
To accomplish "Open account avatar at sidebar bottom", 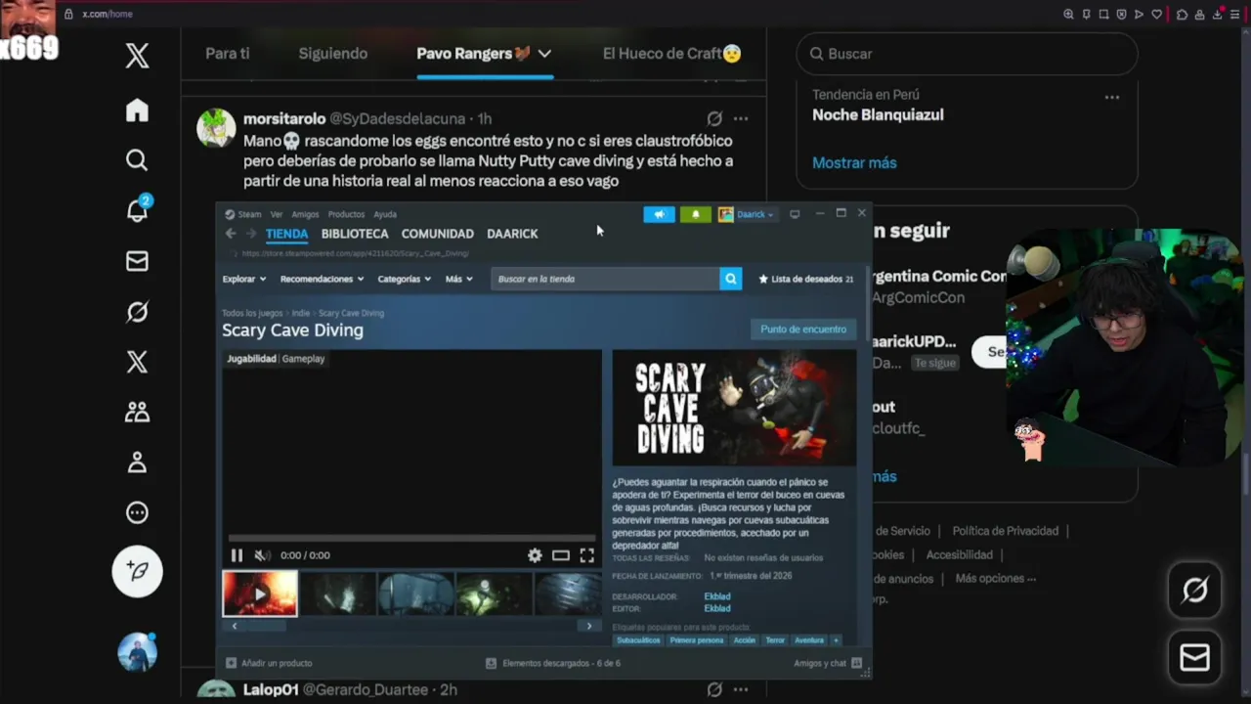I will click(x=137, y=652).
